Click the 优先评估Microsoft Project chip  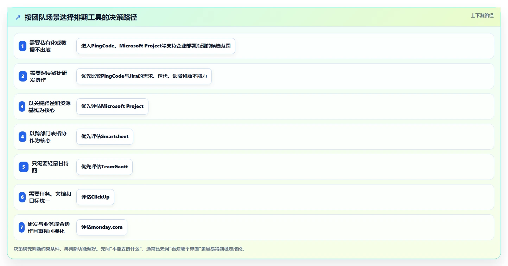112,106
